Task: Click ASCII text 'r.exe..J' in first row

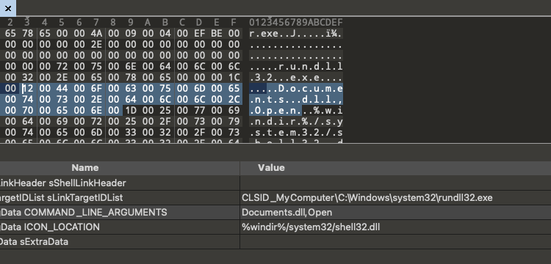Action: tap(273, 34)
